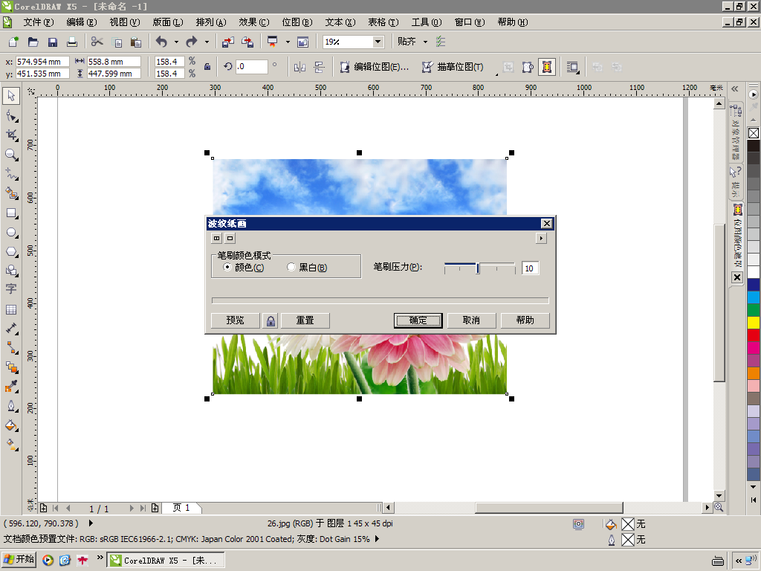761x571 pixels.
Task: Click the 重置 button
Action: click(305, 320)
